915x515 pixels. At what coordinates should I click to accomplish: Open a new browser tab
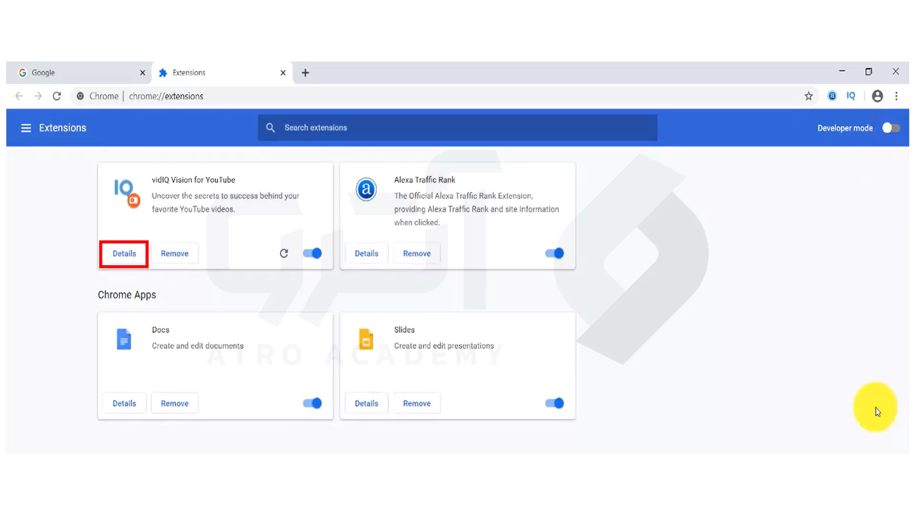pyautogui.click(x=305, y=73)
